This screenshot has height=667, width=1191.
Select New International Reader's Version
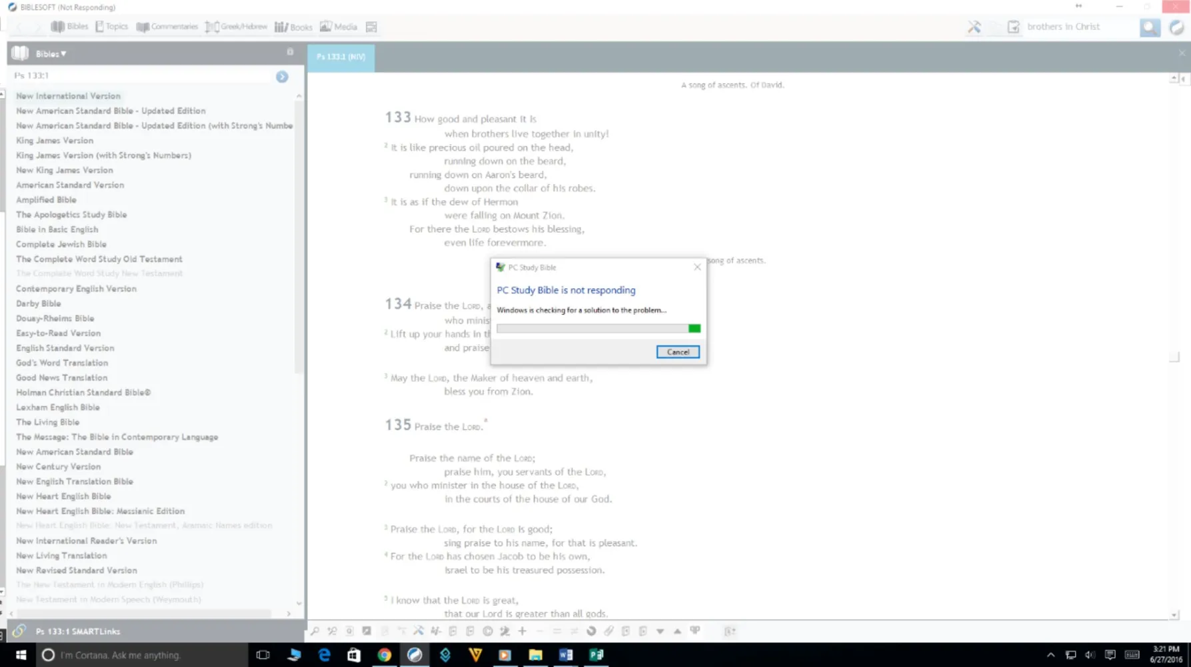[87, 541]
